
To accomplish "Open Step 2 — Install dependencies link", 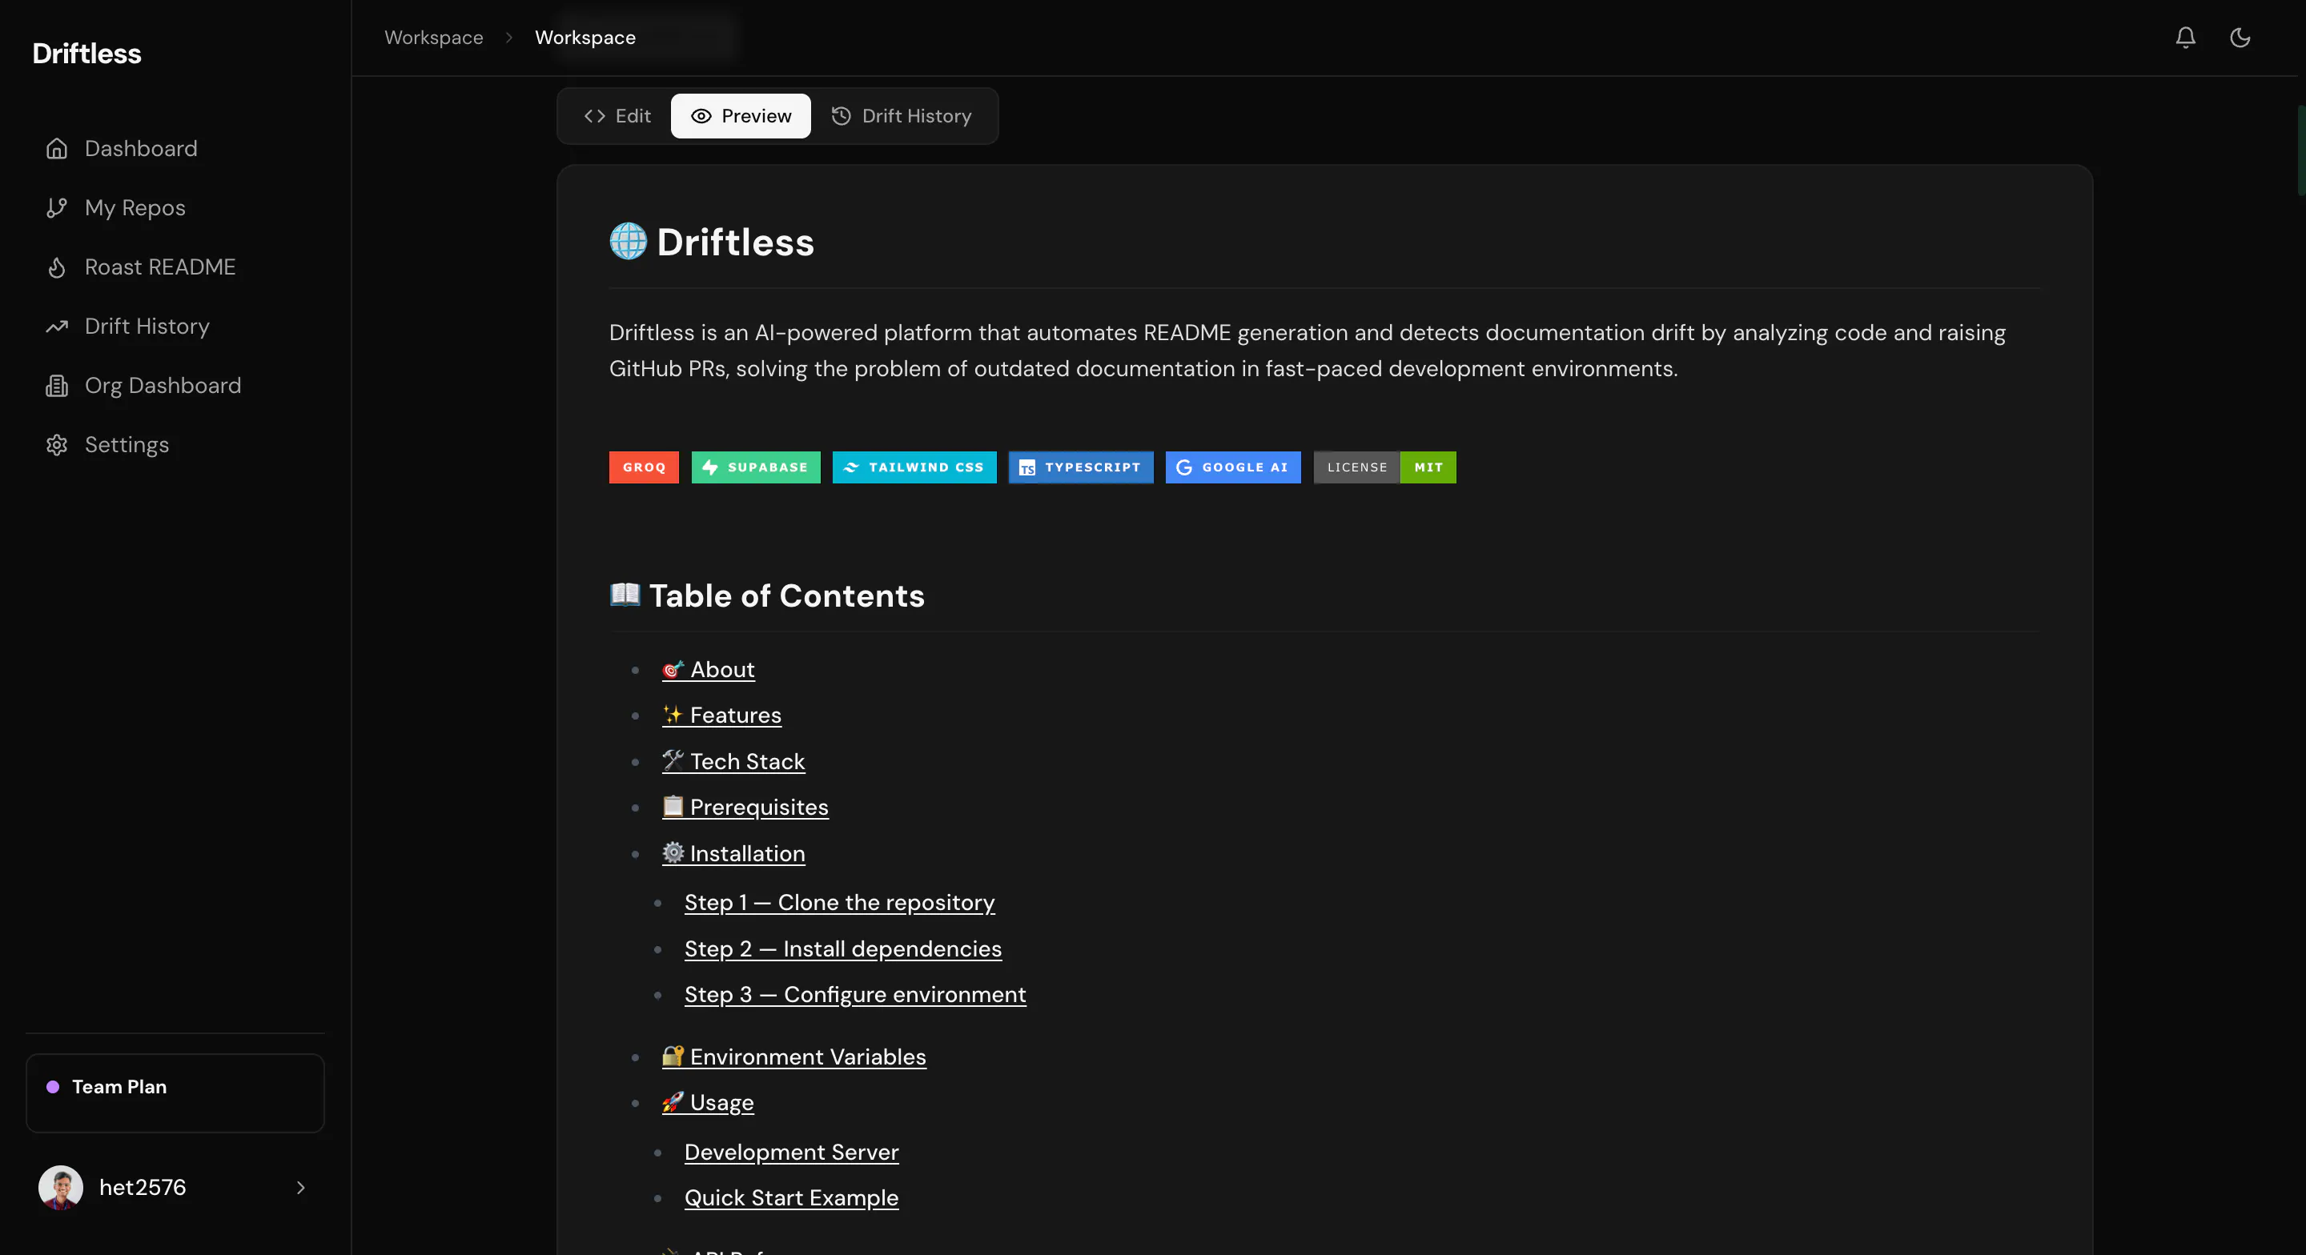I will pos(843,949).
